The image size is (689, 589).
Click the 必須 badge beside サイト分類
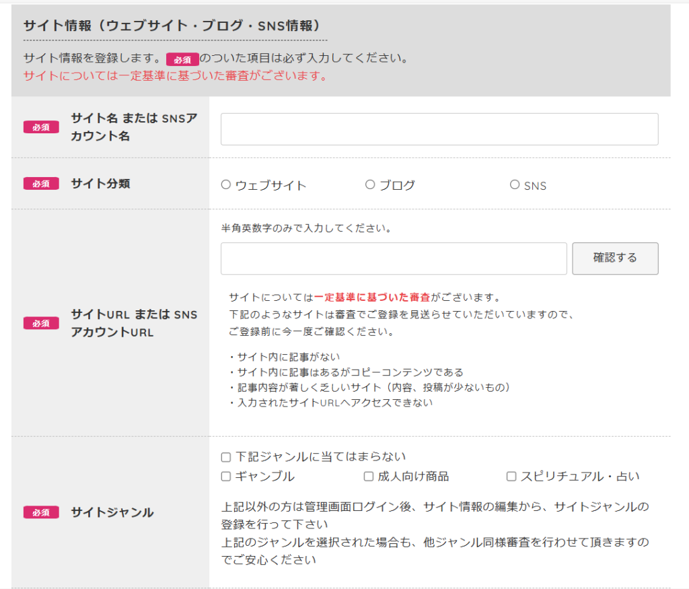[x=41, y=184]
